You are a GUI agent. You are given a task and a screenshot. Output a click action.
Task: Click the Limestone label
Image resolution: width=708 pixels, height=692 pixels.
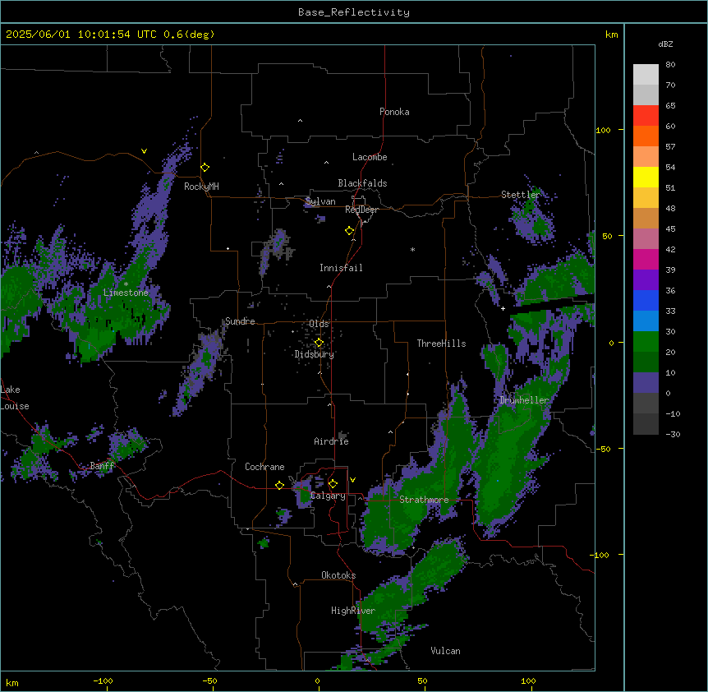(126, 293)
